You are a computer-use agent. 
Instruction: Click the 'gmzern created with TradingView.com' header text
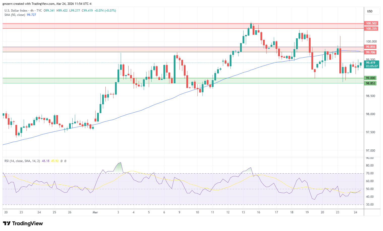click(x=28, y=4)
